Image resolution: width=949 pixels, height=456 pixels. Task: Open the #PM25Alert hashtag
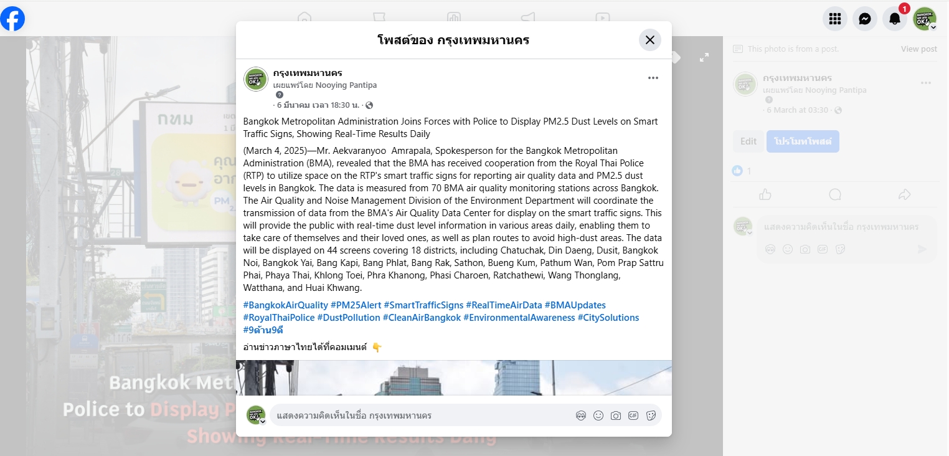tap(356, 305)
